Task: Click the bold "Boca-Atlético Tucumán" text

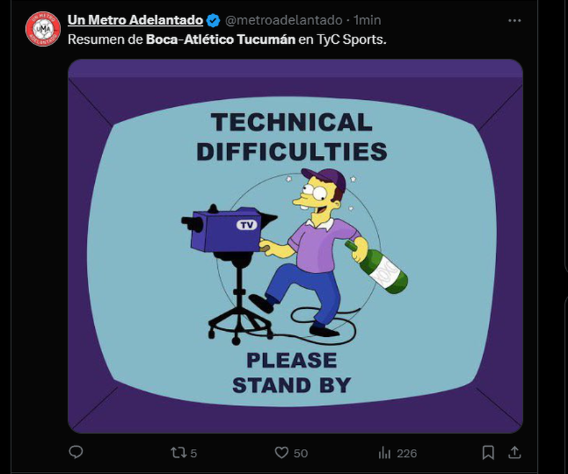Action: (221, 39)
